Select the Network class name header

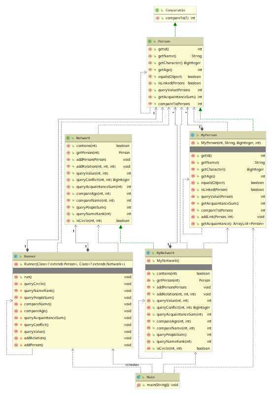83,138
